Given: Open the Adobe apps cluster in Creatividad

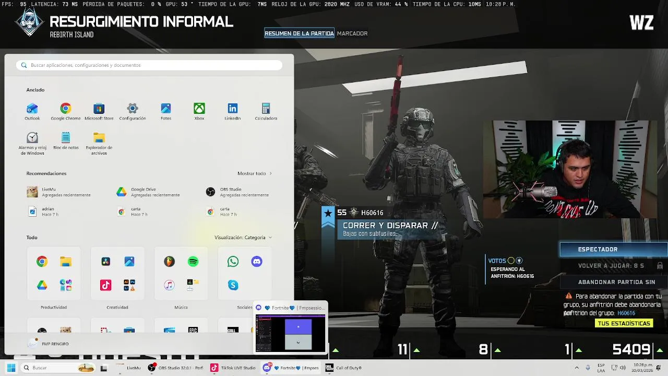Looking at the screenshot, I should click(x=129, y=285).
